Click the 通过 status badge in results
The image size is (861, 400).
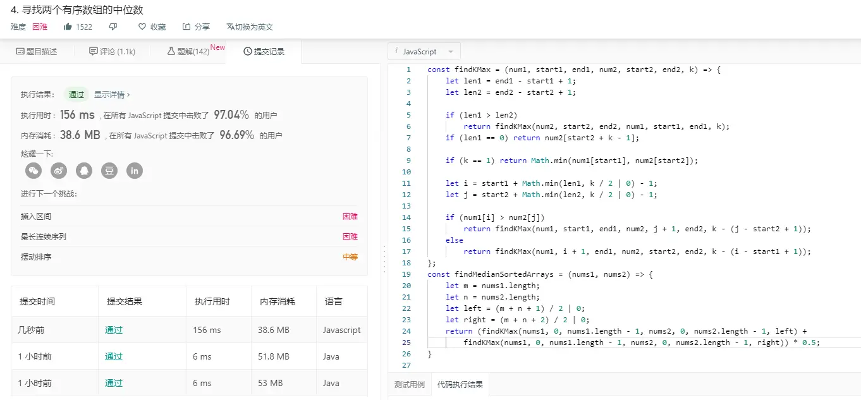76,94
